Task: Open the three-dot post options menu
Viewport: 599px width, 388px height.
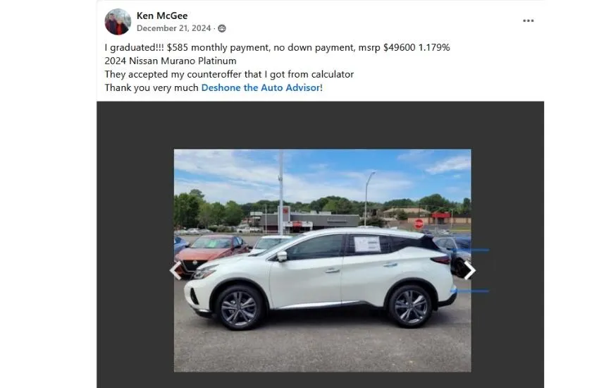Action: coord(528,20)
